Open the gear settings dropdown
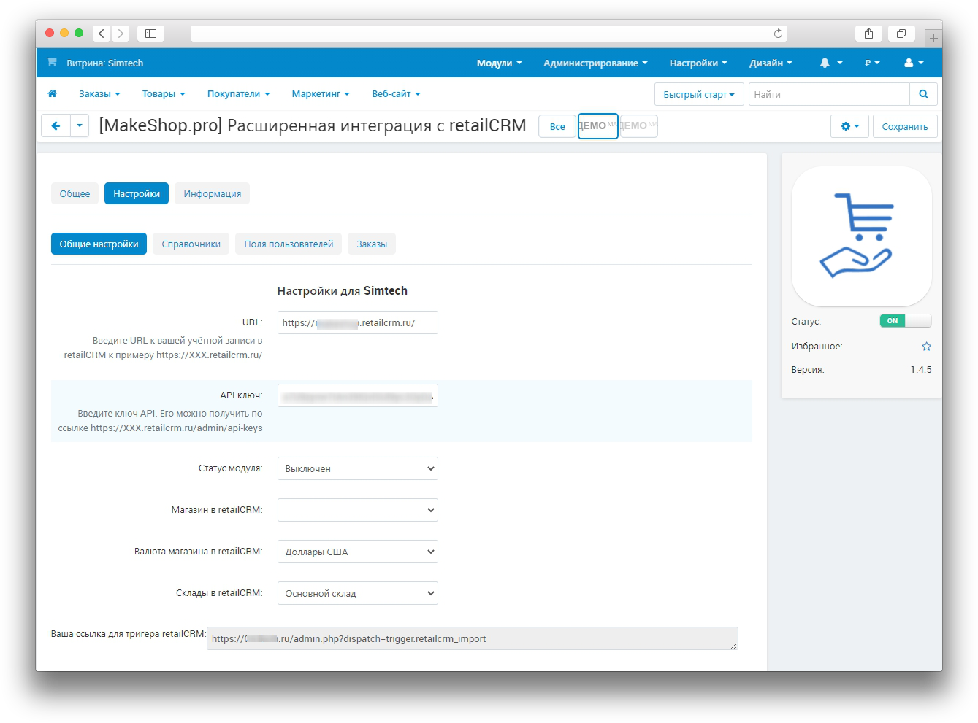 tap(849, 126)
